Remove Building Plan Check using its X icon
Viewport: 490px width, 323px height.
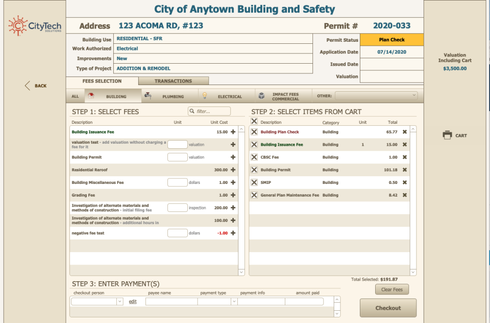pyautogui.click(x=404, y=132)
